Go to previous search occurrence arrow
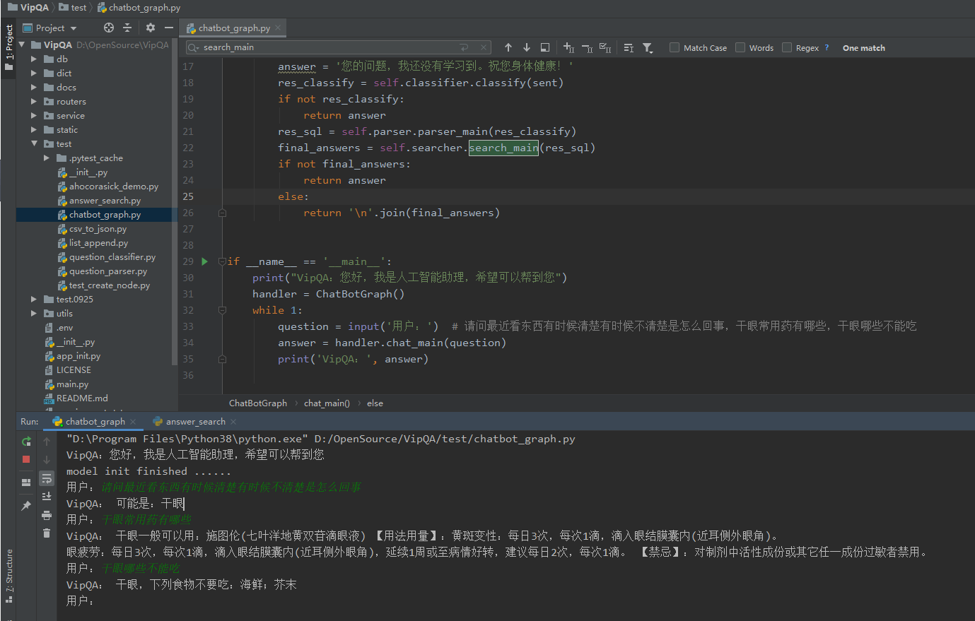Image resolution: width=975 pixels, height=621 pixels. [508, 47]
